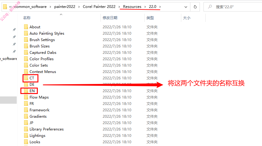
Task: Click the CT folder icon
Action: (x=26, y=78)
